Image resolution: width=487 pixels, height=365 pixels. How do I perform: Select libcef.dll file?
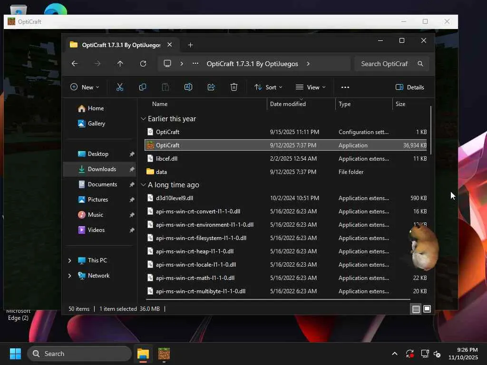(x=286, y=159)
